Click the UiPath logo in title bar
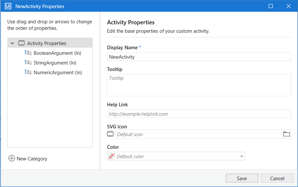 (8, 6)
